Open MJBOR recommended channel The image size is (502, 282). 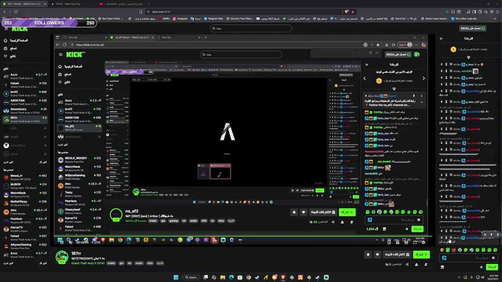25,186
